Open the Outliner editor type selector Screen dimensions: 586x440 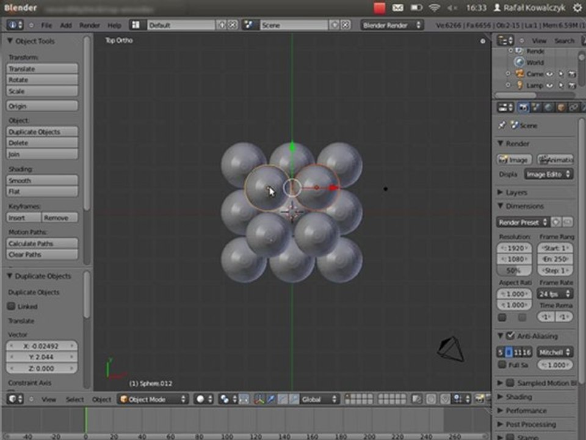(x=505, y=40)
